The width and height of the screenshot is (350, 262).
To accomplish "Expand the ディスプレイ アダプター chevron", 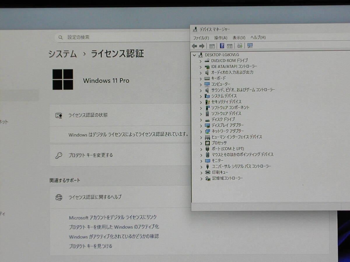I will [201, 125].
